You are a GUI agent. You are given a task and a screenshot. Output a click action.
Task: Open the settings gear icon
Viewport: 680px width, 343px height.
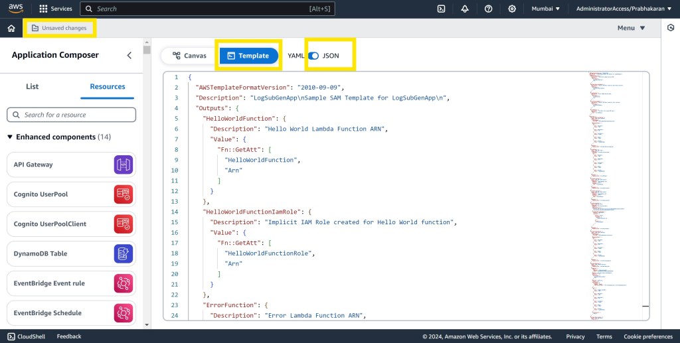coord(512,9)
